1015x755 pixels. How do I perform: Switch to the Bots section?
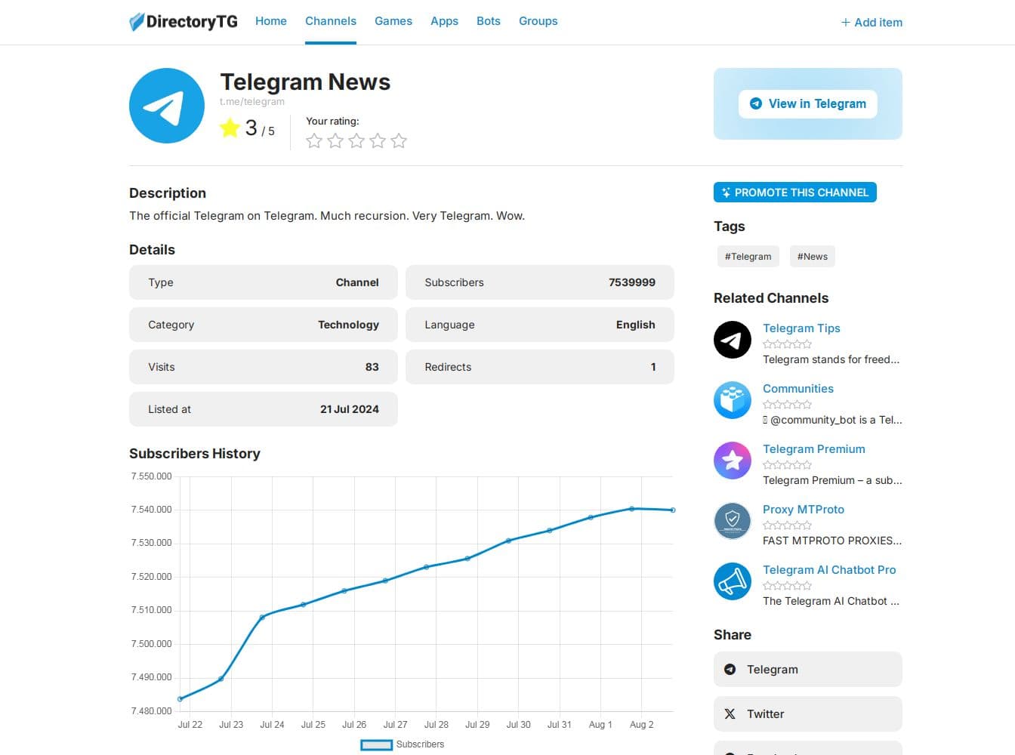pyautogui.click(x=488, y=21)
